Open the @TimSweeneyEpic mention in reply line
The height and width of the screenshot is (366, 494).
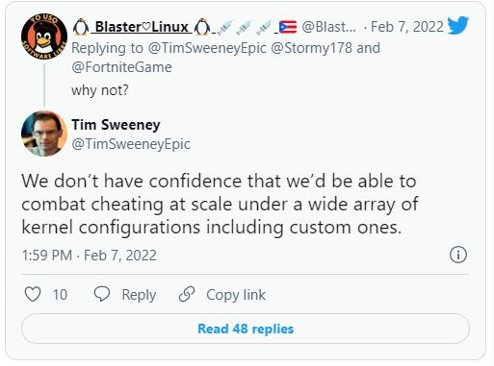click(207, 48)
